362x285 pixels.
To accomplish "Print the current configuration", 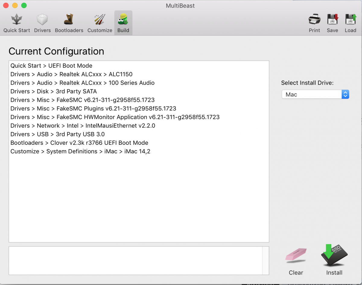I will click(314, 23).
